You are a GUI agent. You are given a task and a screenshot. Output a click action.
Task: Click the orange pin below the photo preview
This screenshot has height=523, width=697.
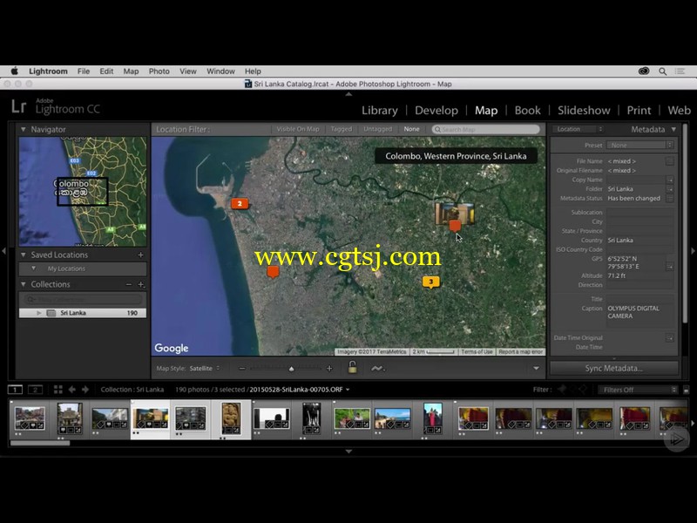(455, 226)
